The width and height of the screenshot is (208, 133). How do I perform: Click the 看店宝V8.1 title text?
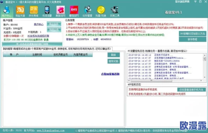(x=173, y=13)
